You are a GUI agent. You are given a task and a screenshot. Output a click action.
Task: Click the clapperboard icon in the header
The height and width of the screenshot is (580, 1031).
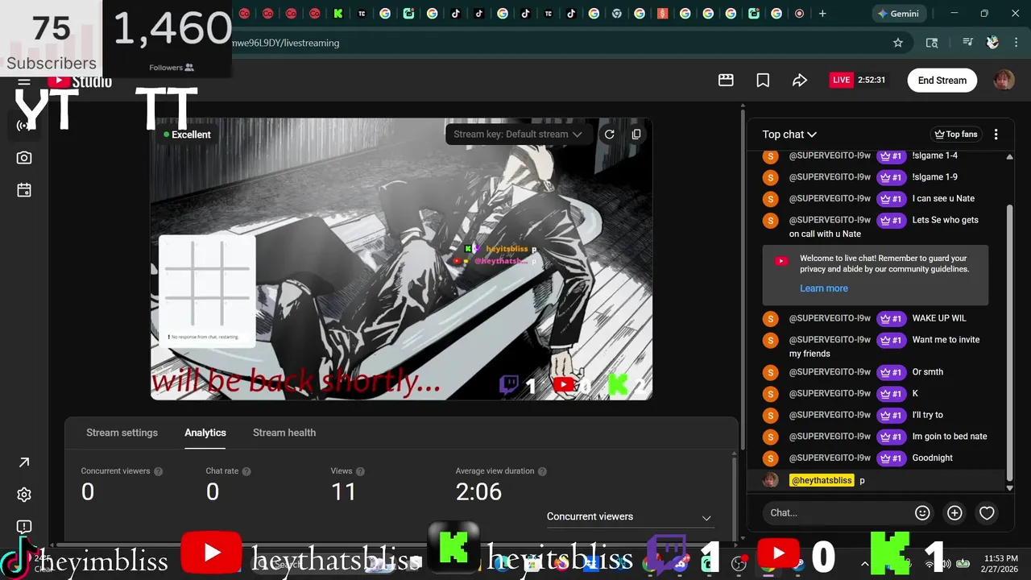726,80
